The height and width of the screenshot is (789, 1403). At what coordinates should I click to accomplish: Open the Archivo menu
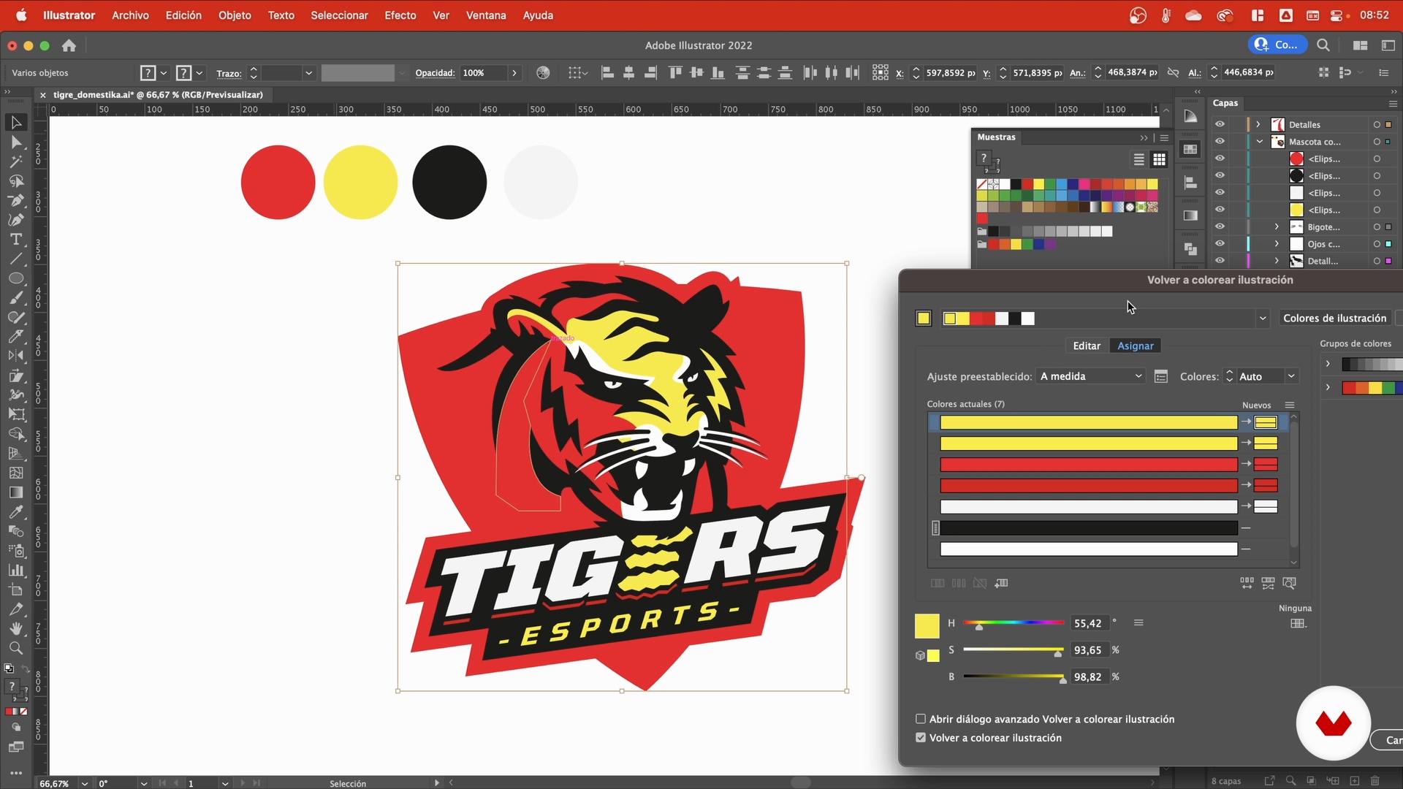click(130, 15)
